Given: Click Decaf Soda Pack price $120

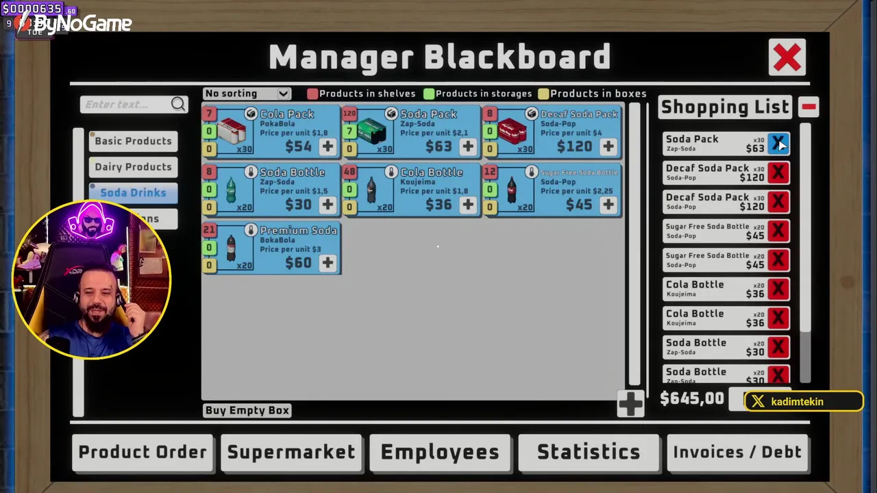Looking at the screenshot, I should tap(574, 147).
